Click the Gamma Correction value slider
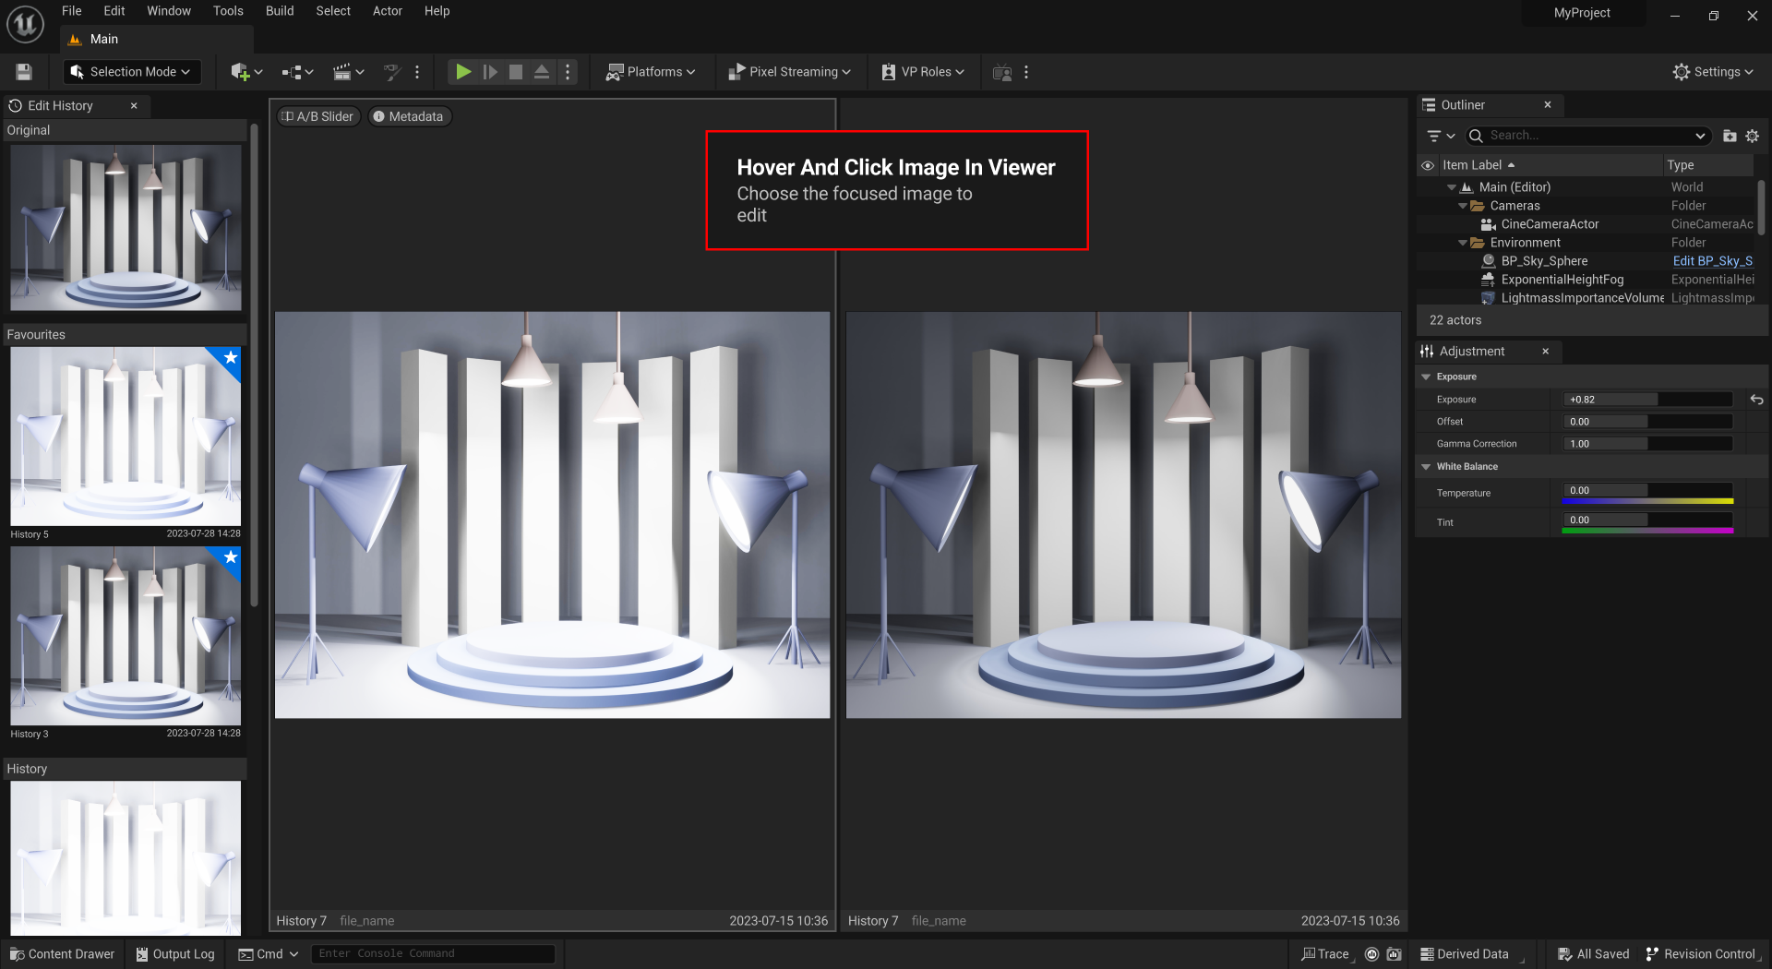 pyautogui.click(x=1647, y=444)
